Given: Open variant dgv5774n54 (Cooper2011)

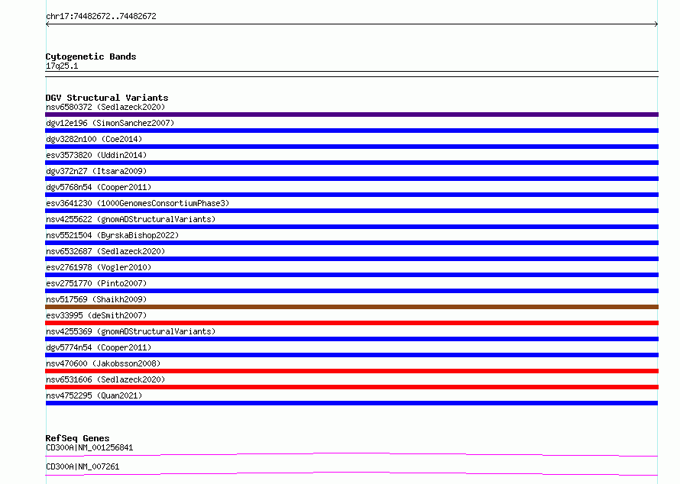Looking at the screenshot, I should [99, 347].
